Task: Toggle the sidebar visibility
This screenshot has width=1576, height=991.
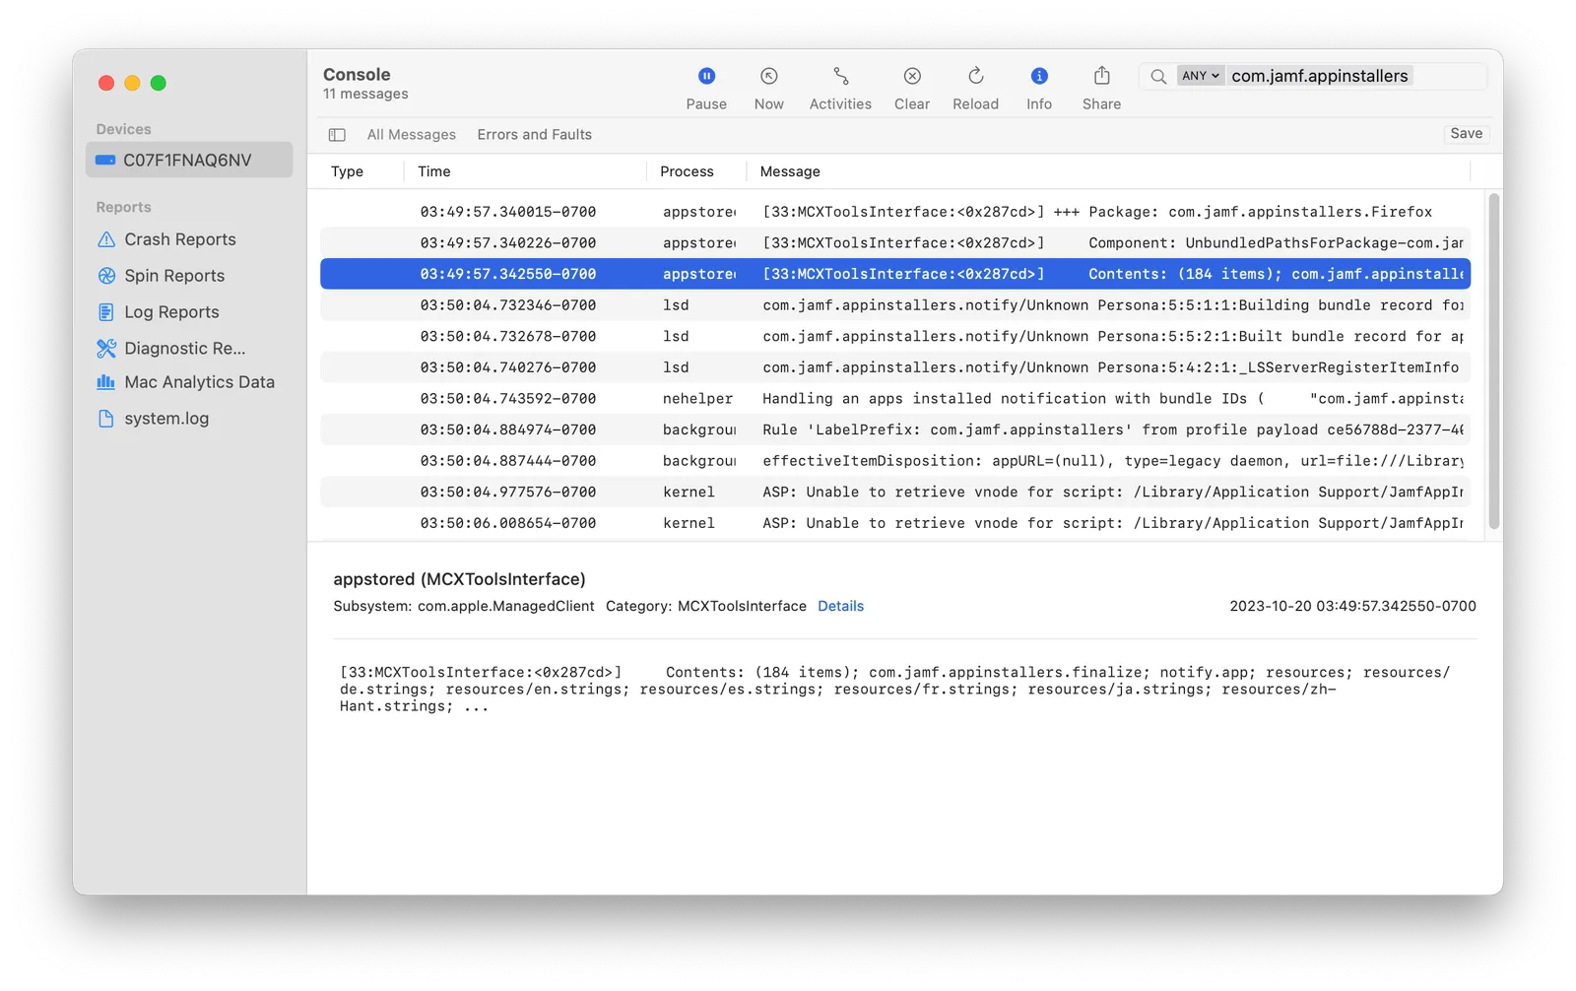Action: 337,134
